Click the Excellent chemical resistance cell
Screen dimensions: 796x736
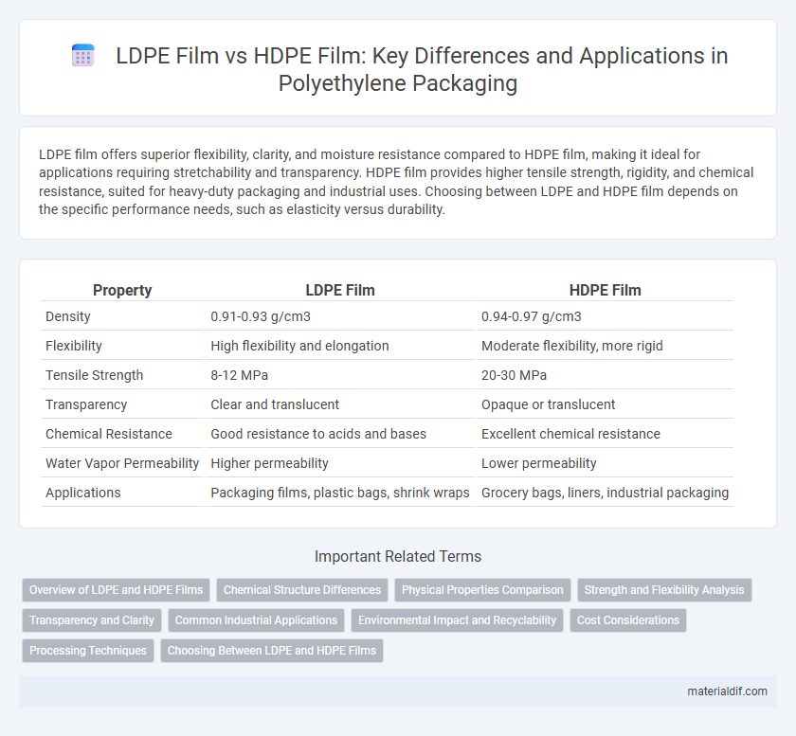605,434
